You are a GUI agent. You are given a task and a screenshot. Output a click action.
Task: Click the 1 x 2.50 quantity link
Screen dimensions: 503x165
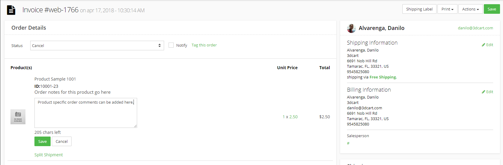point(290,117)
